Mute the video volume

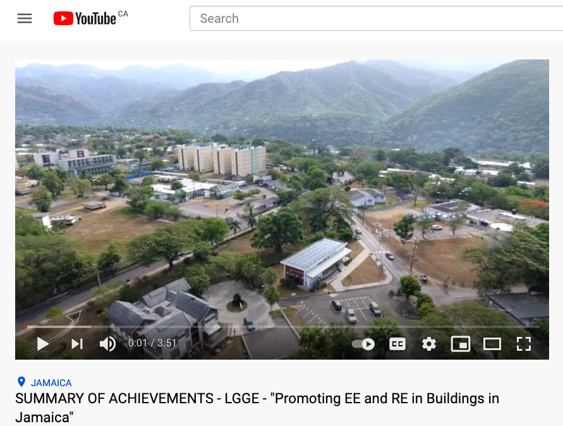[107, 344]
